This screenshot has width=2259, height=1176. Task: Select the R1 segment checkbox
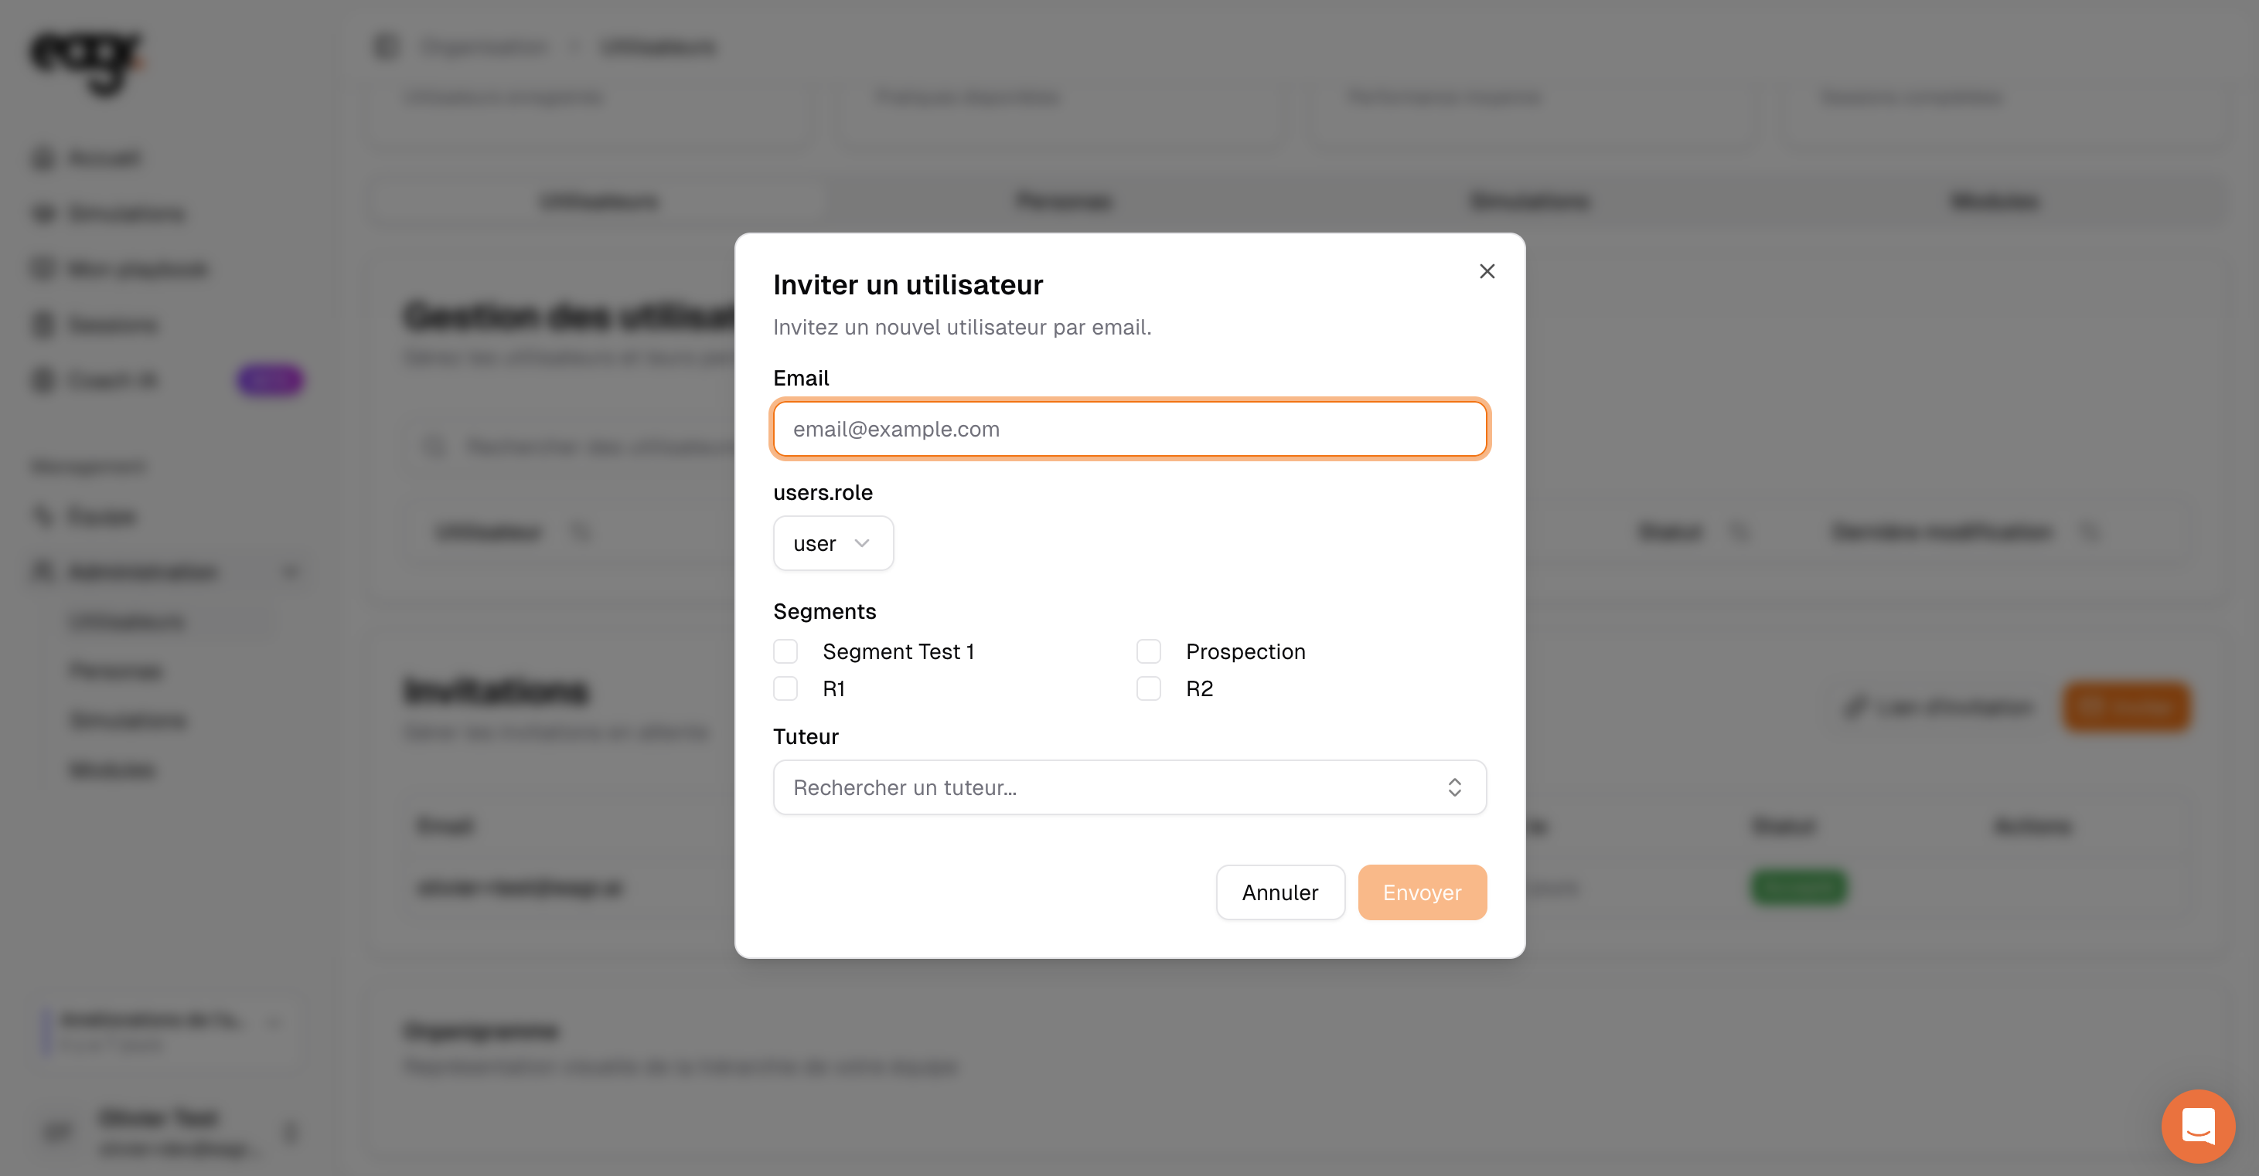click(785, 688)
